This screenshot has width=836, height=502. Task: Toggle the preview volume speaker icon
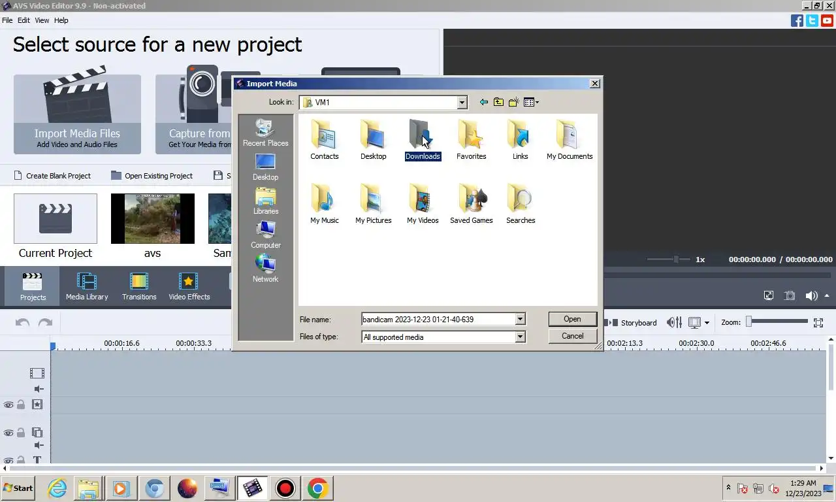tap(811, 295)
